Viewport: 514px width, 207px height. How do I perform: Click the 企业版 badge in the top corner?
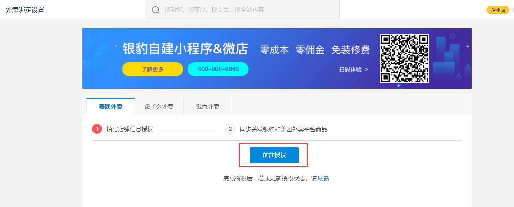coord(498,10)
